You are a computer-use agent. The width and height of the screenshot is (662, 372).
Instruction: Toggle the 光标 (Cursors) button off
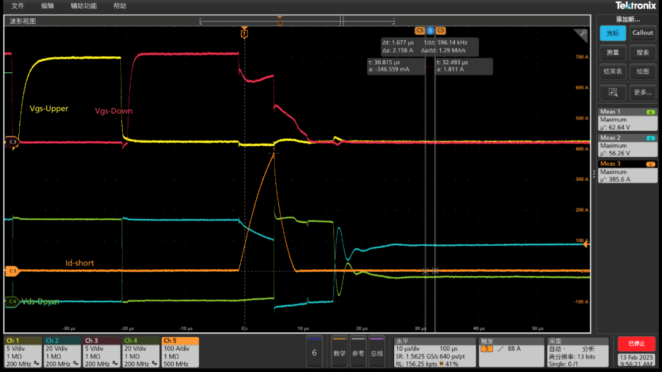(x=612, y=33)
